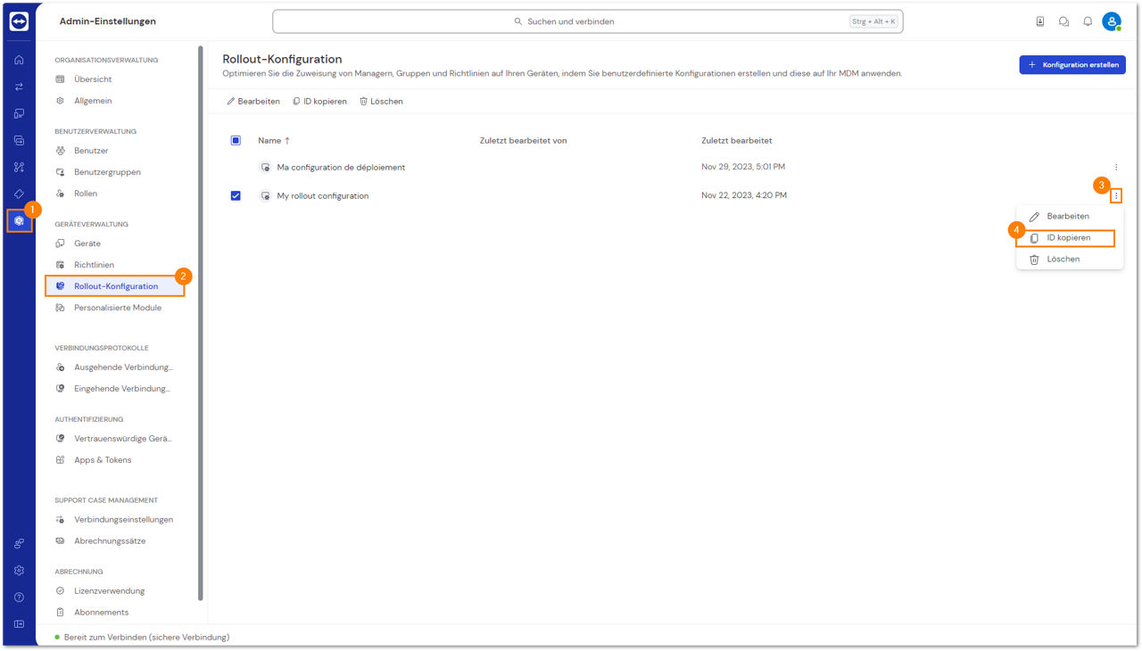Screen dimensions: 1142x651
Task: Click the Zuletzt bearbeitet von column header
Action: coord(523,140)
